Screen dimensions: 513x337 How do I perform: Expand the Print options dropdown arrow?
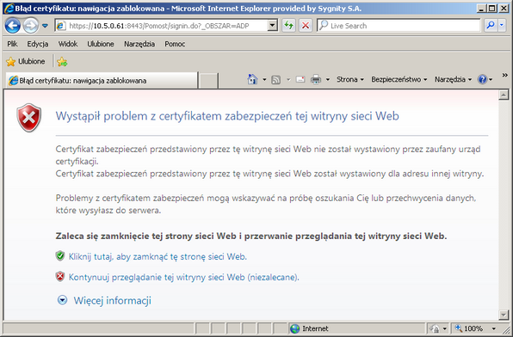click(x=327, y=79)
